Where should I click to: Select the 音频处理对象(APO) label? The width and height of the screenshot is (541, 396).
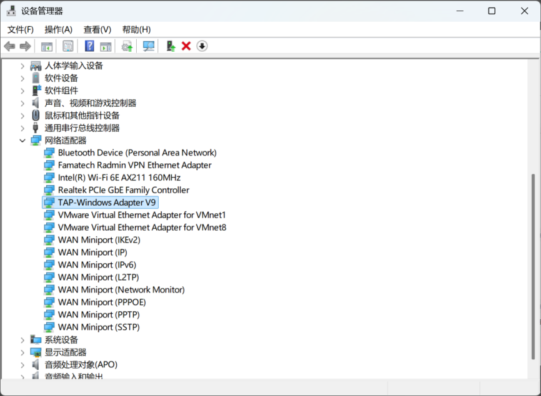pyautogui.click(x=81, y=365)
